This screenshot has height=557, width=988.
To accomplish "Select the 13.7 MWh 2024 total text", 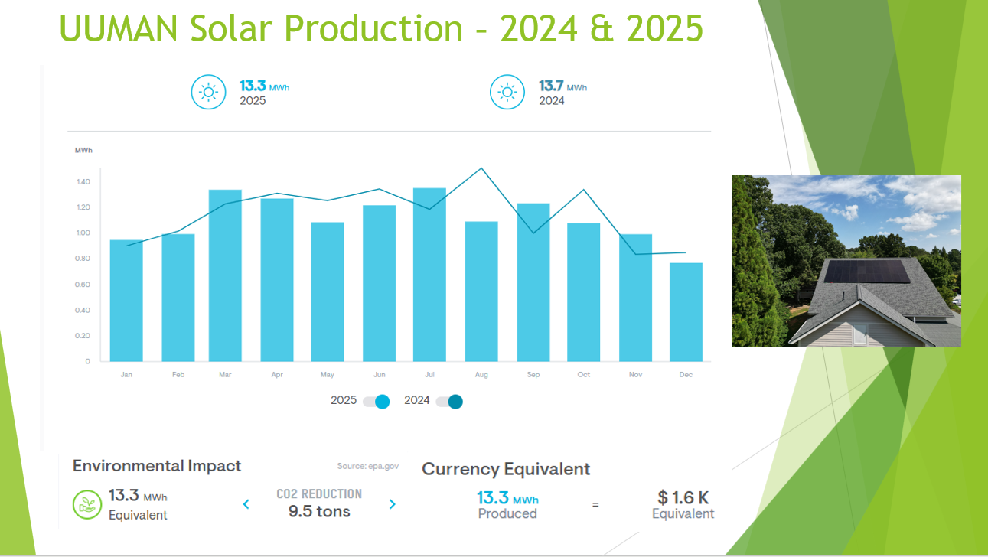I will (562, 93).
